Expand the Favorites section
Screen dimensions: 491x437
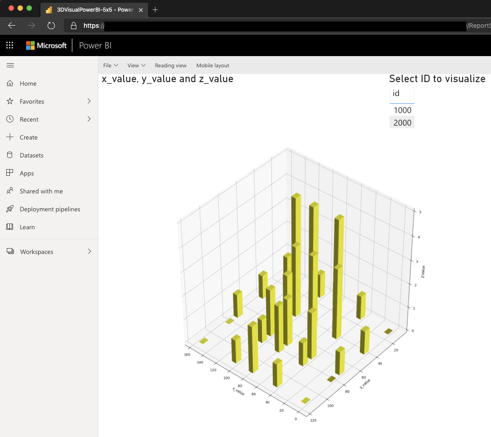[x=89, y=101]
